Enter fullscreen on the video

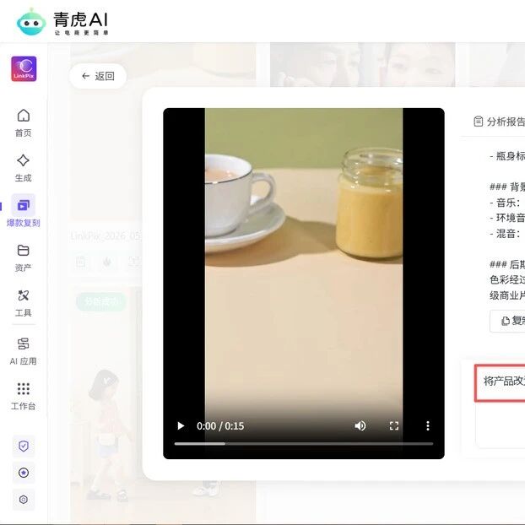(x=394, y=426)
